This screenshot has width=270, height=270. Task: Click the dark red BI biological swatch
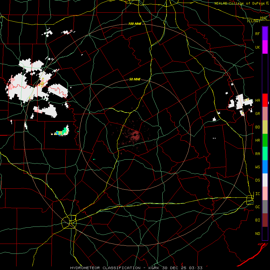tap(265, 220)
